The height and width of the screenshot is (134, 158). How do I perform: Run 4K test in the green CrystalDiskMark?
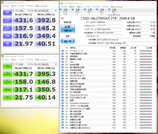(x=7, y=97)
